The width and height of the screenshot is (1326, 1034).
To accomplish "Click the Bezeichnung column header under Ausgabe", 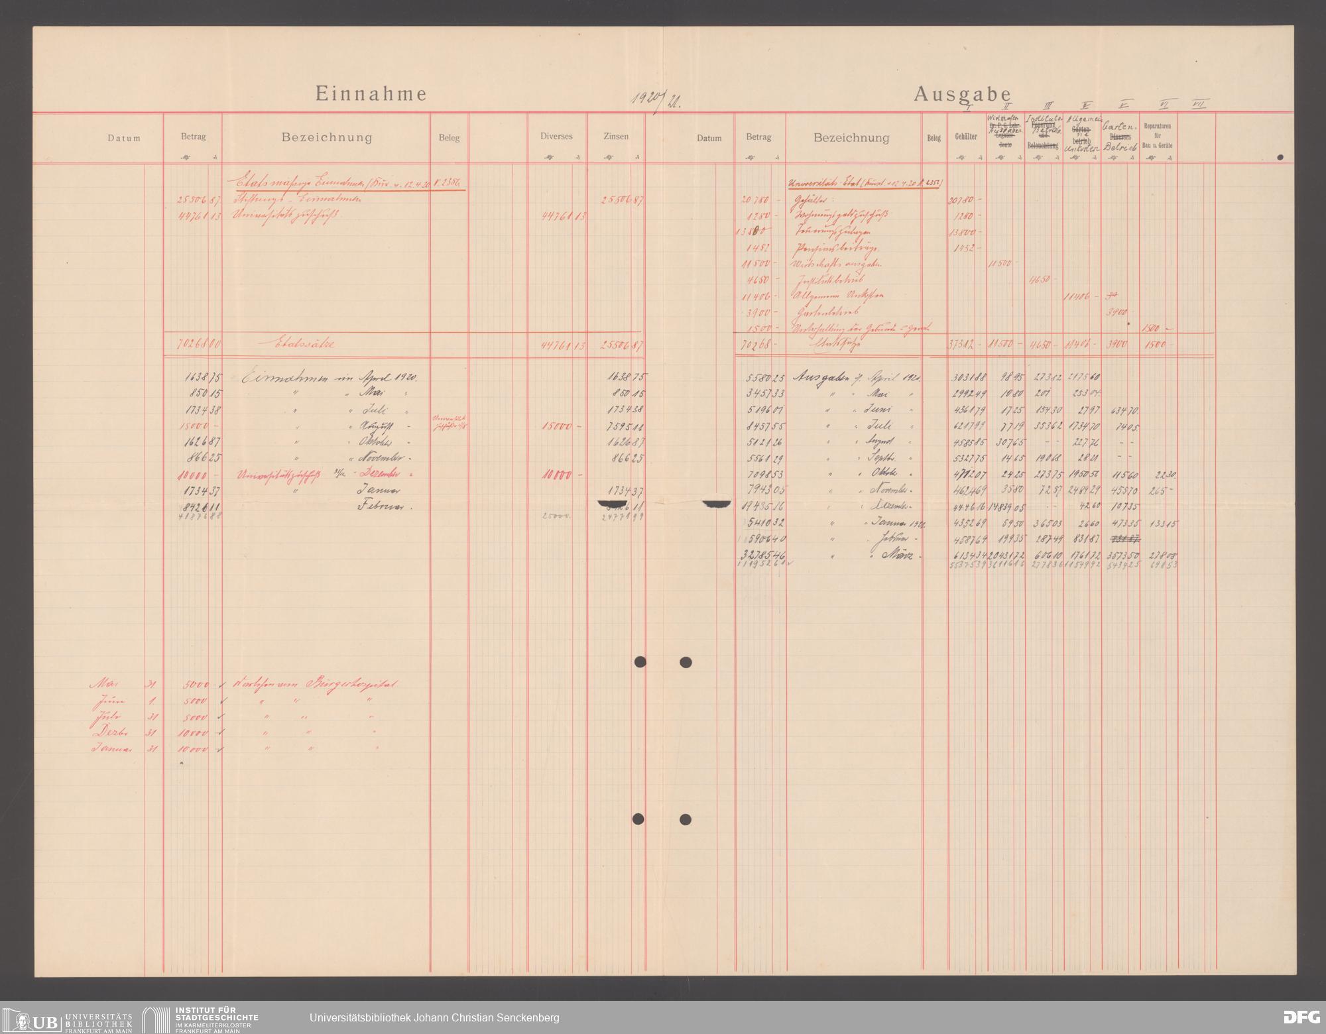I will click(x=851, y=138).
